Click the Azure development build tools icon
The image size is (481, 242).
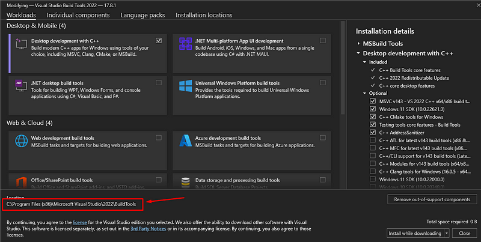point(185,141)
